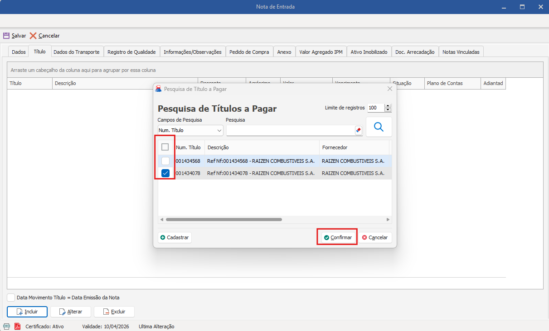Clear the Pesquisa field with eraser icon

[x=358, y=131]
